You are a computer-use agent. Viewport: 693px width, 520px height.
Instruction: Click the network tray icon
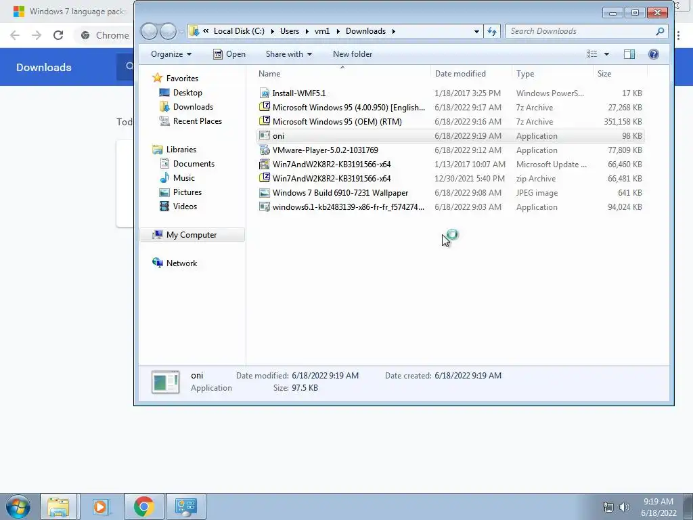tap(608, 507)
